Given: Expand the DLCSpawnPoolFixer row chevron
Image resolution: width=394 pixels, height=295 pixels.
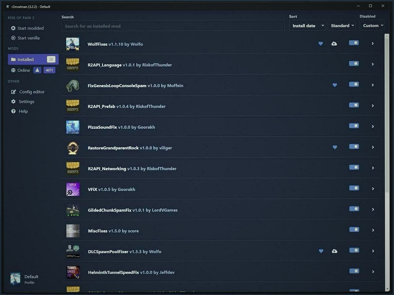Looking at the screenshot, I should pos(373,251).
